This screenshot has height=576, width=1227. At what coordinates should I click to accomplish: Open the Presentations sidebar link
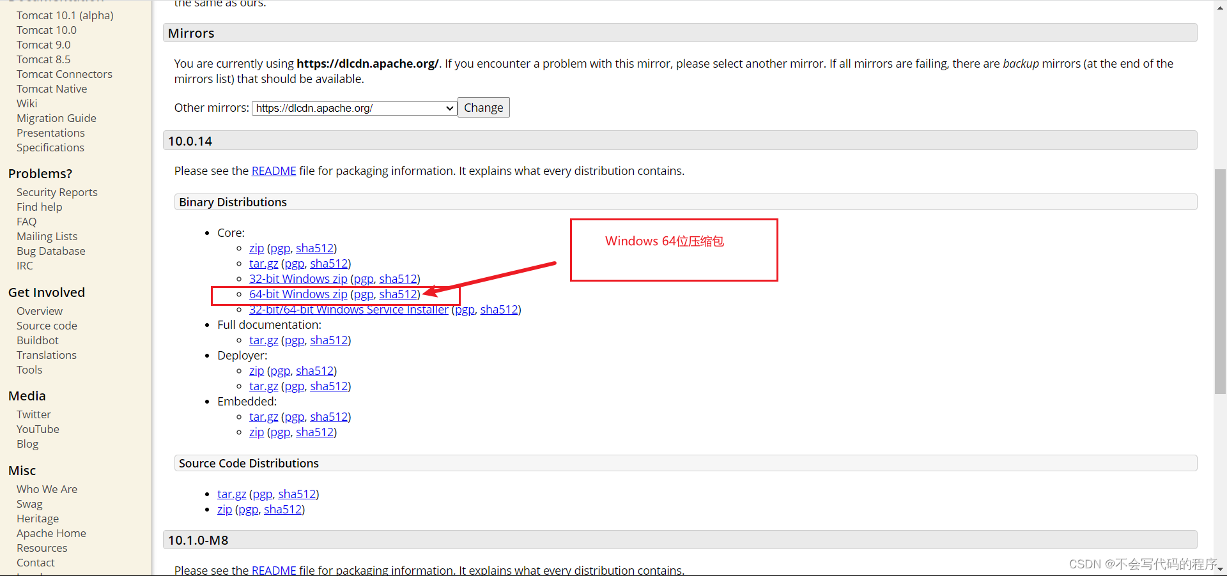pyautogui.click(x=50, y=133)
